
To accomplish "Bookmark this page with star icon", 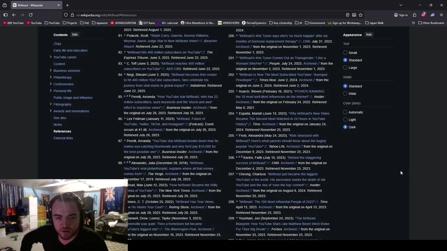I will click(361, 15).
